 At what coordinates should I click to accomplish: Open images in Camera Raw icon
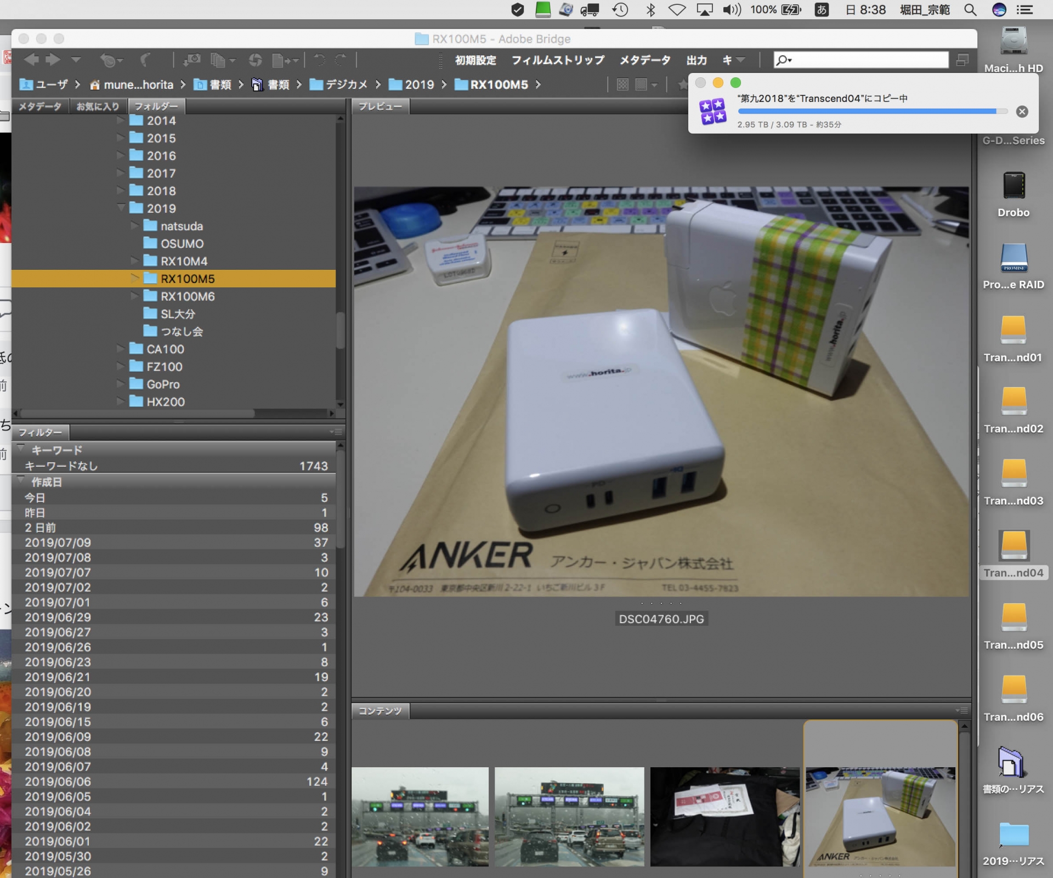(255, 60)
